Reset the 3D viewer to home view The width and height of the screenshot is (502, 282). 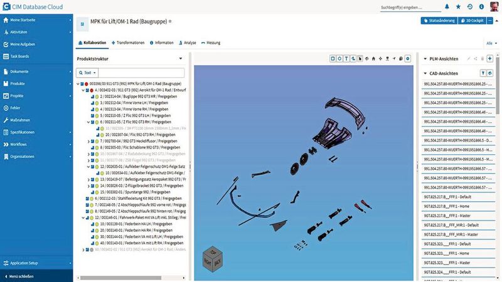click(373, 58)
